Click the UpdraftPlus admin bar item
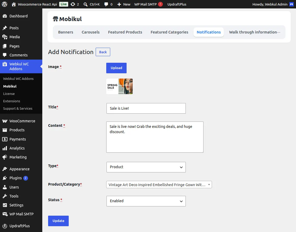Viewport: 296px width, 232px height. [x=177, y=4]
